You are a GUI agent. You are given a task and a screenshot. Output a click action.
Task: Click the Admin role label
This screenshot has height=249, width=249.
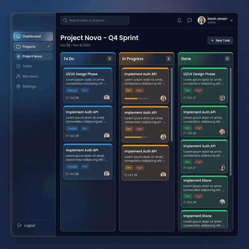[x=212, y=23]
